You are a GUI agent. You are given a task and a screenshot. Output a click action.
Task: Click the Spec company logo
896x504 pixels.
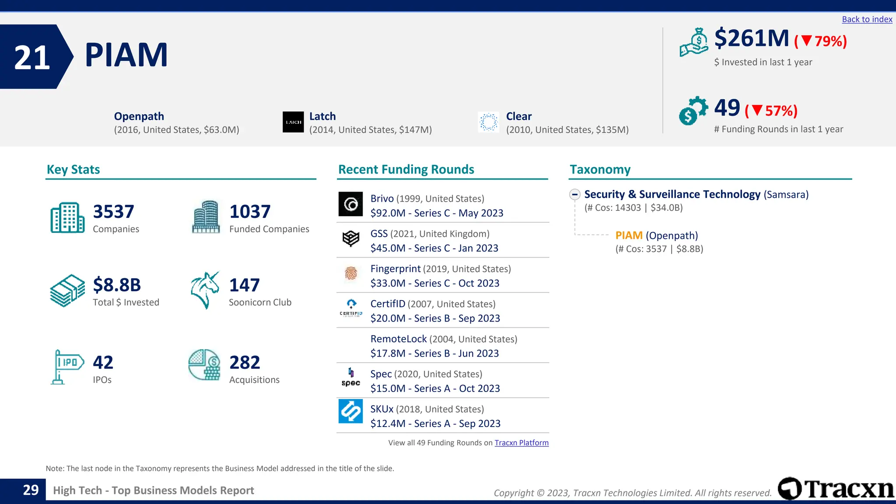[x=350, y=378]
